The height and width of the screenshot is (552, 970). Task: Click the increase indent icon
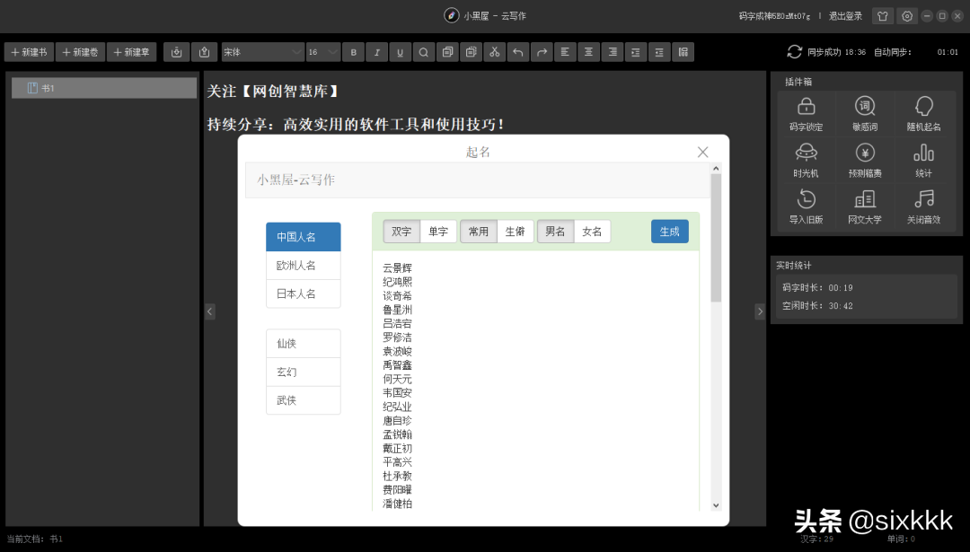coord(635,52)
